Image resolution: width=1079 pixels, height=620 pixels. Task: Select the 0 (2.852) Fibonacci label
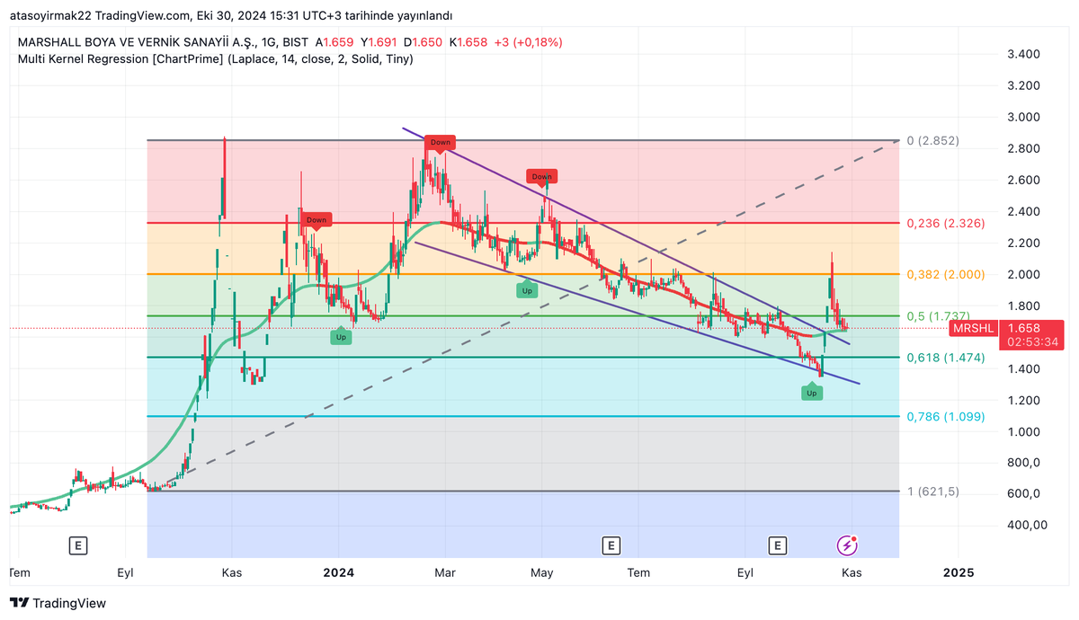coord(932,141)
